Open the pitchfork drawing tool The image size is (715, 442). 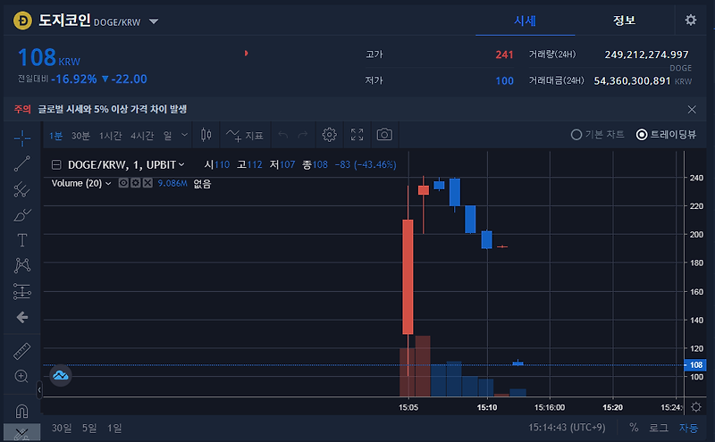(x=21, y=189)
